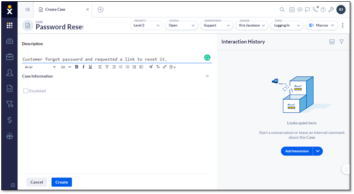
Task: Open the calendar icon in top bar
Action: click(292, 10)
